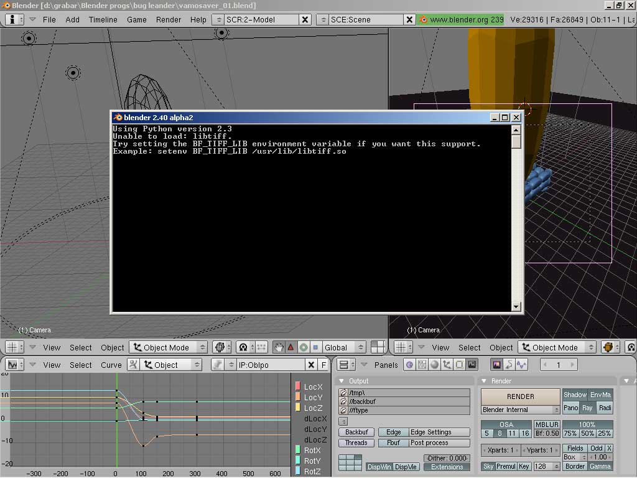The image size is (637, 478).
Task: Open the Render buttons sub-context icon
Action: tap(497, 365)
